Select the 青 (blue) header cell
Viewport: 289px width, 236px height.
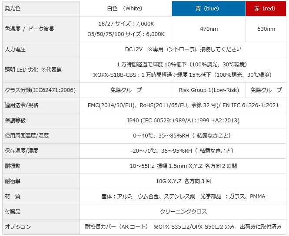click(209, 9)
